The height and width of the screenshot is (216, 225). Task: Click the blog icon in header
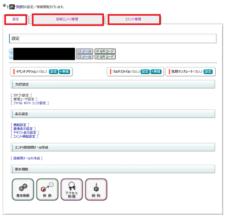[x=12, y=7]
